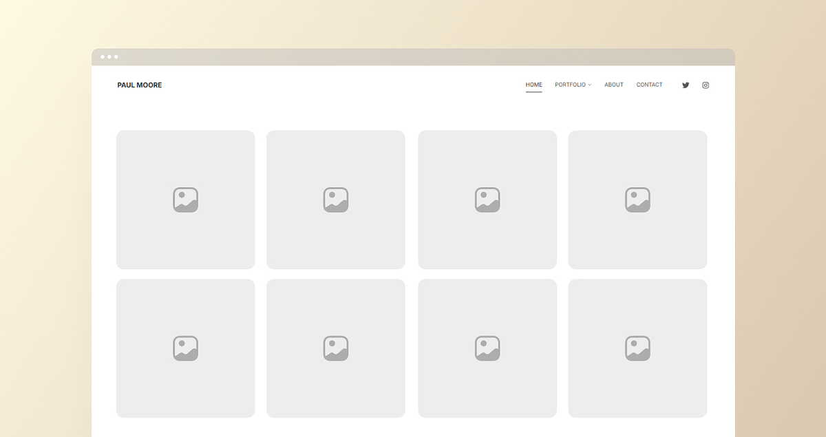826x437 pixels.
Task: Open the third bottom-row portfolio thumbnail
Action: (487, 348)
